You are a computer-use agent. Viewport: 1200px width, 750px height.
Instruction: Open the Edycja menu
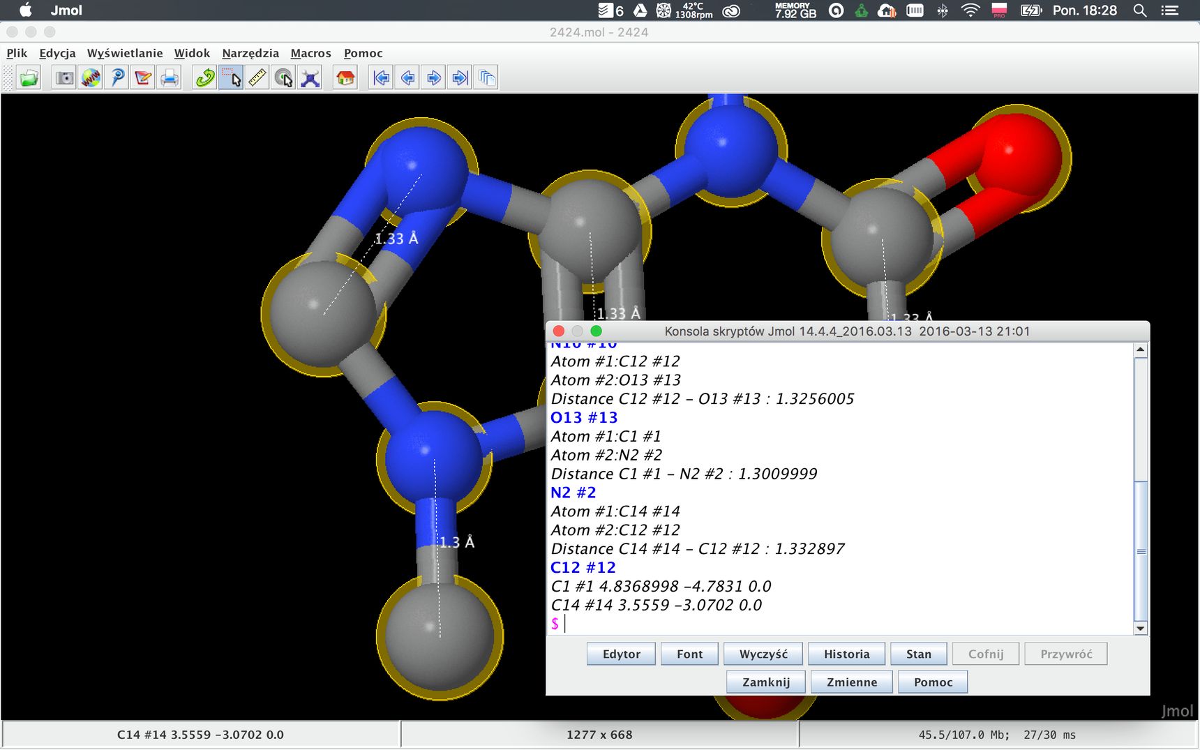[57, 53]
